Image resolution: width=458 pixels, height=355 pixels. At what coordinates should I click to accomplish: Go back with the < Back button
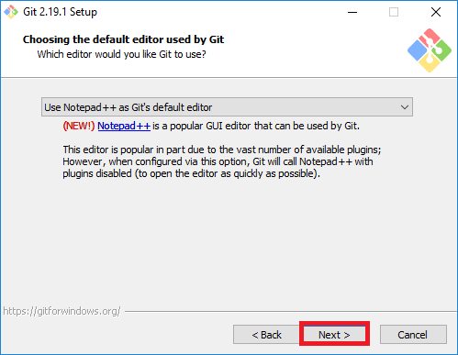coord(266,335)
